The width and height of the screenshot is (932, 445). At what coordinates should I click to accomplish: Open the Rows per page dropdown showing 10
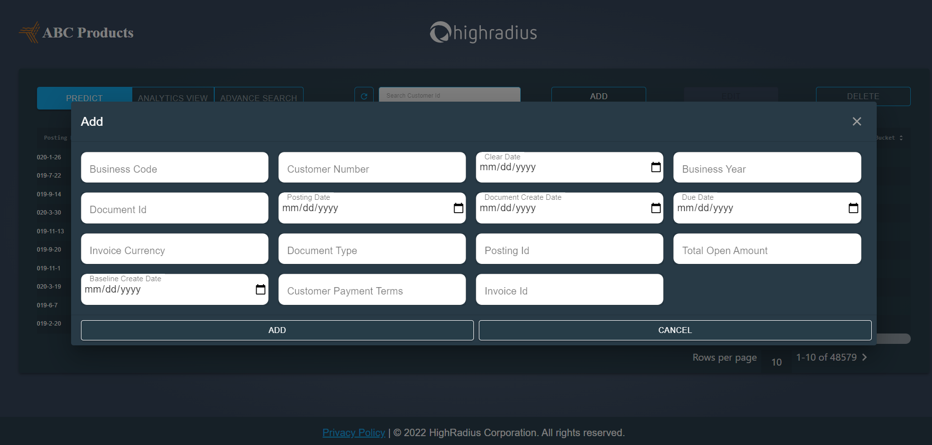pyautogui.click(x=776, y=362)
